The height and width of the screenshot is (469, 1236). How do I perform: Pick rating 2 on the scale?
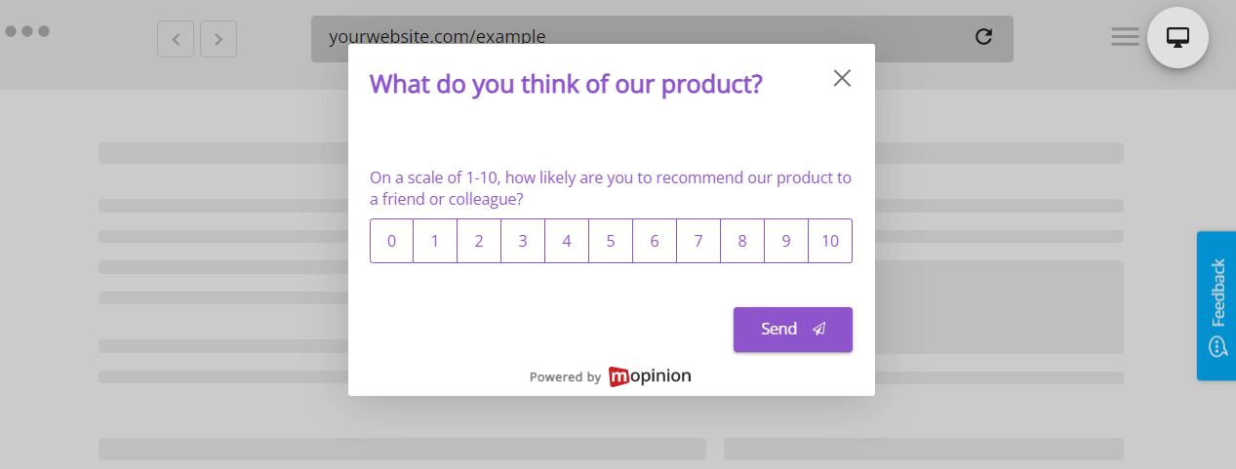click(x=479, y=241)
